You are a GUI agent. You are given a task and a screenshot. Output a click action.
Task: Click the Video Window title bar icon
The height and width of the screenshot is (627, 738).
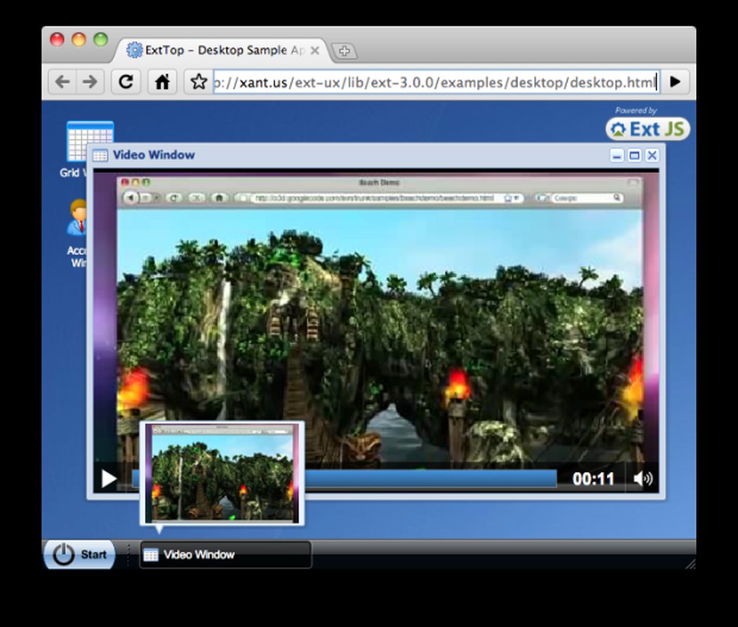100,155
